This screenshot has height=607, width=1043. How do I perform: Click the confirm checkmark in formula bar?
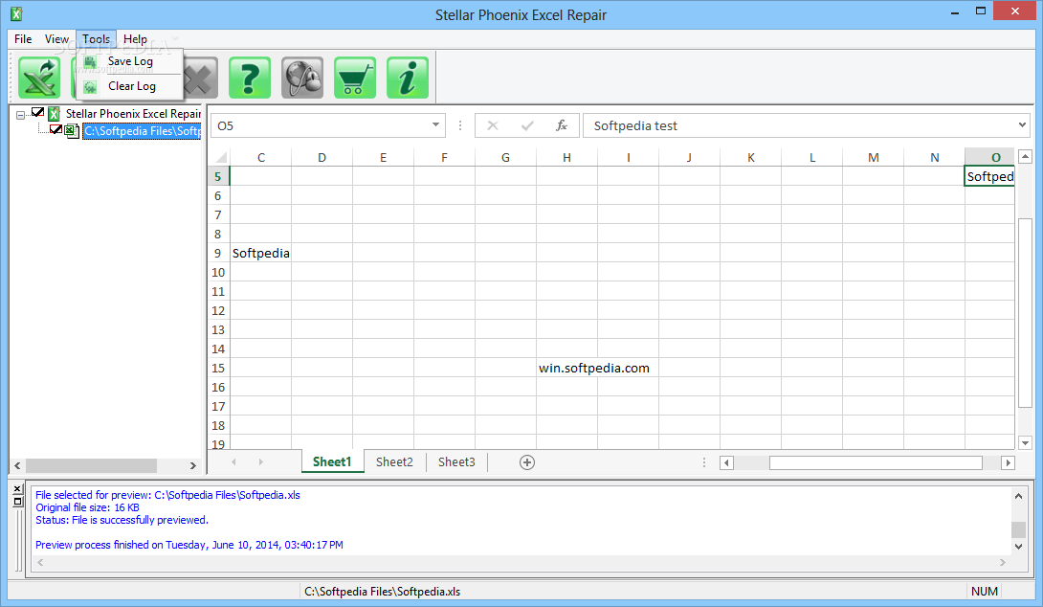click(527, 125)
